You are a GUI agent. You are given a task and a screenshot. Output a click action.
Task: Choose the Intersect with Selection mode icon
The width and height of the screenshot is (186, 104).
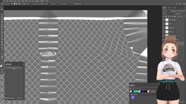(x=19, y=4)
